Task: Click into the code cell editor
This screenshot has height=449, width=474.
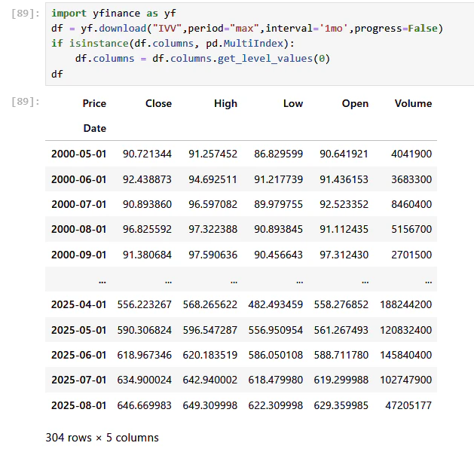Action: point(259,44)
